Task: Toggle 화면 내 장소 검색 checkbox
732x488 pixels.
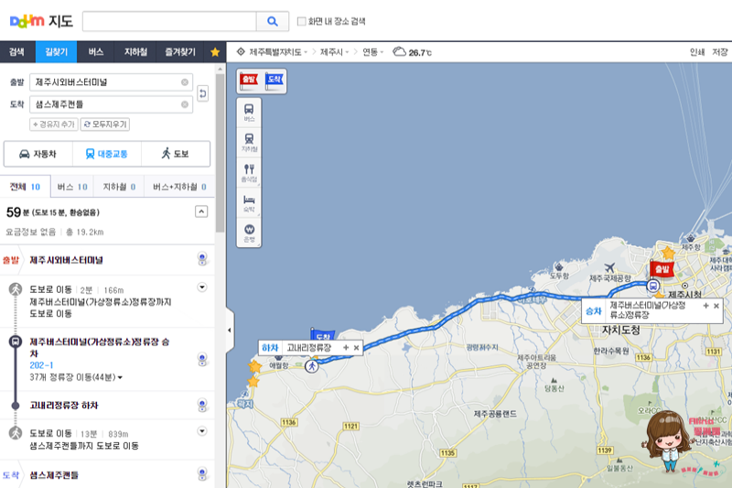Action: [x=302, y=21]
